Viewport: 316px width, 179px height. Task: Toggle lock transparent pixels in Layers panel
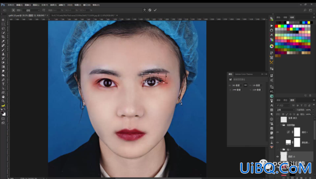point(283,114)
